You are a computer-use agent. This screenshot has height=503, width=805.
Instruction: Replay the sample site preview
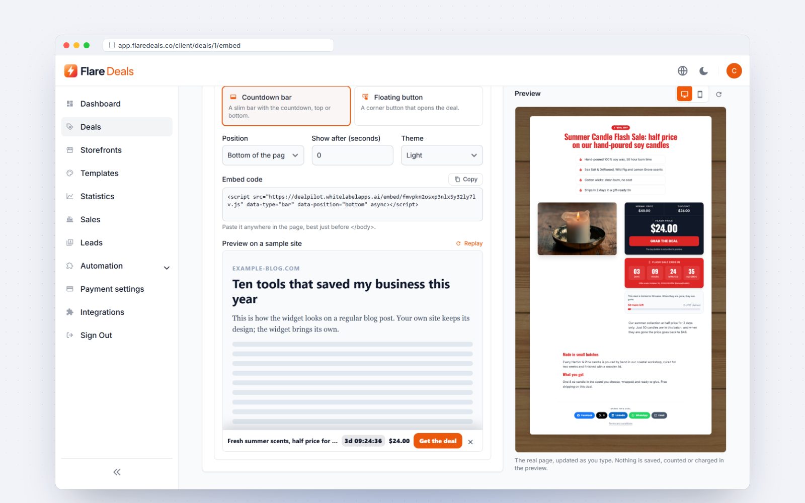click(x=469, y=243)
